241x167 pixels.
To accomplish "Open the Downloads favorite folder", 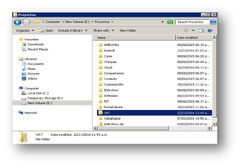I will pos(35,44).
